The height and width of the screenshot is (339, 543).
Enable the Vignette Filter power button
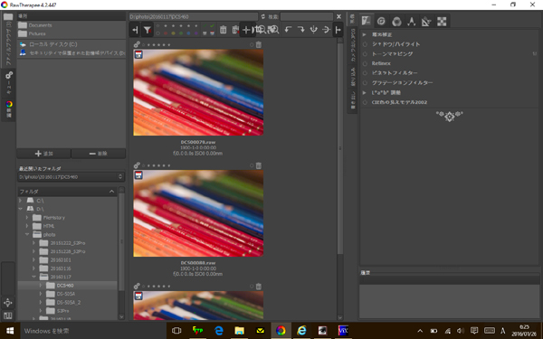pos(365,73)
